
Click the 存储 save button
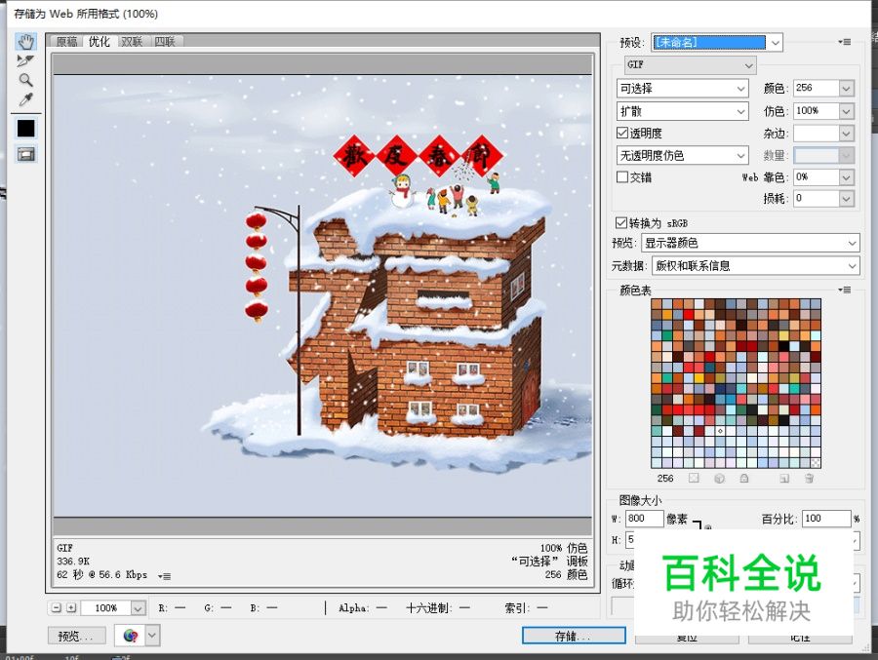(x=573, y=635)
